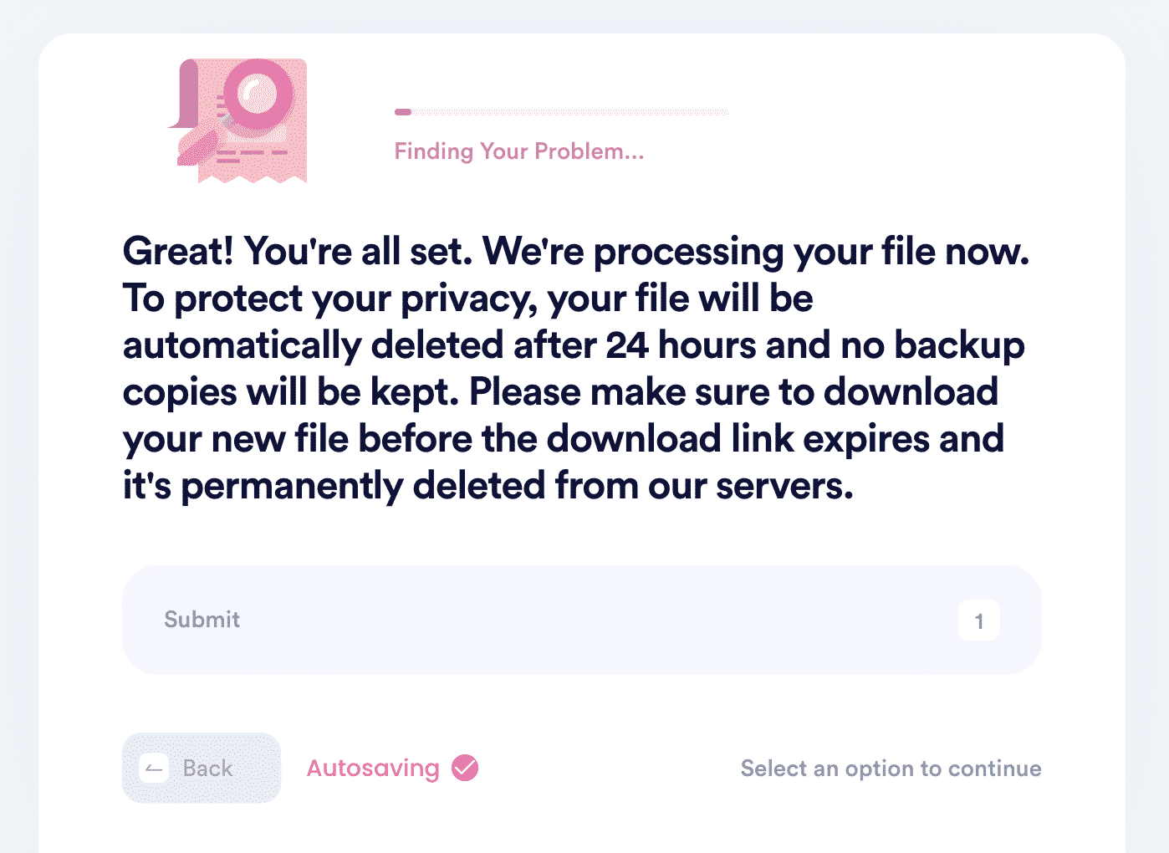
Task: Click the Finding Your Problem status text
Action: click(519, 151)
